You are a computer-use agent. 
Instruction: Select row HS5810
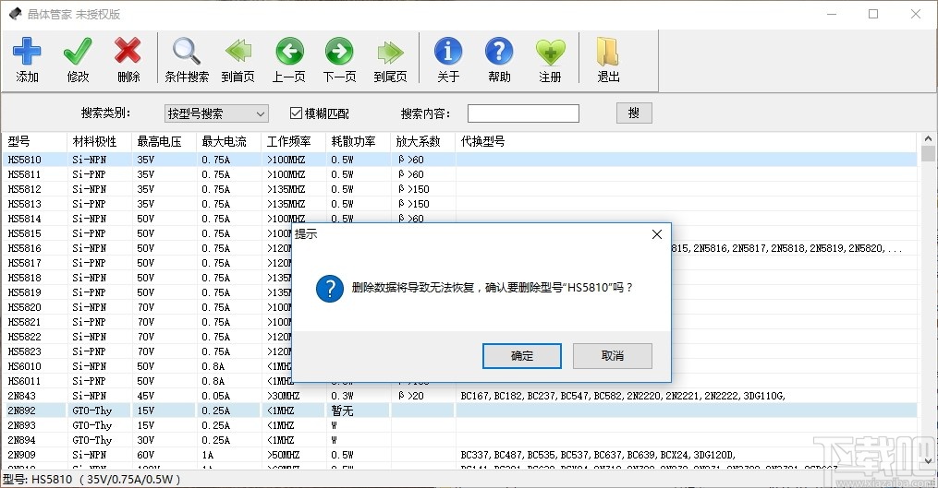pos(459,160)
